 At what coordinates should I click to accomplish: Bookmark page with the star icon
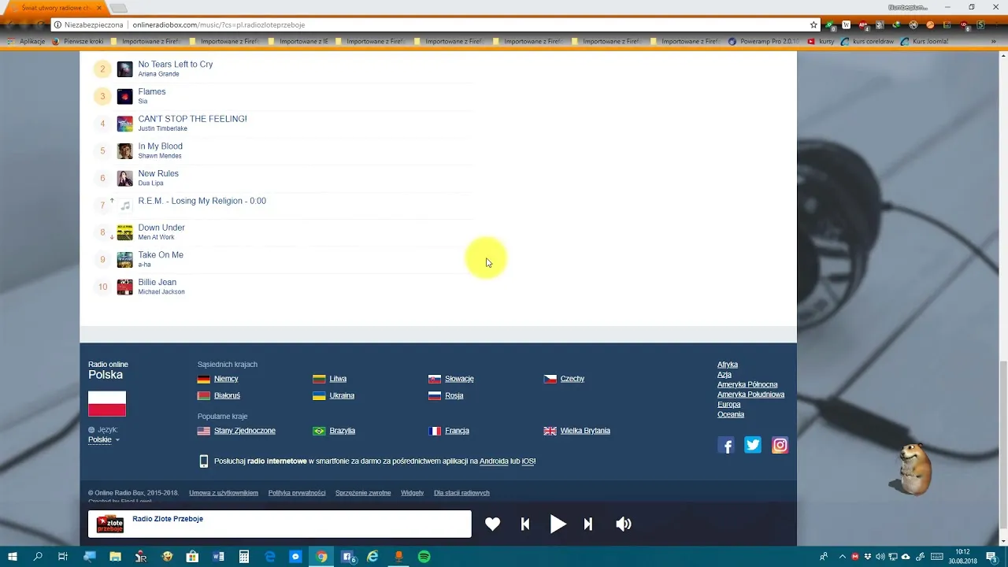point(813,25)
